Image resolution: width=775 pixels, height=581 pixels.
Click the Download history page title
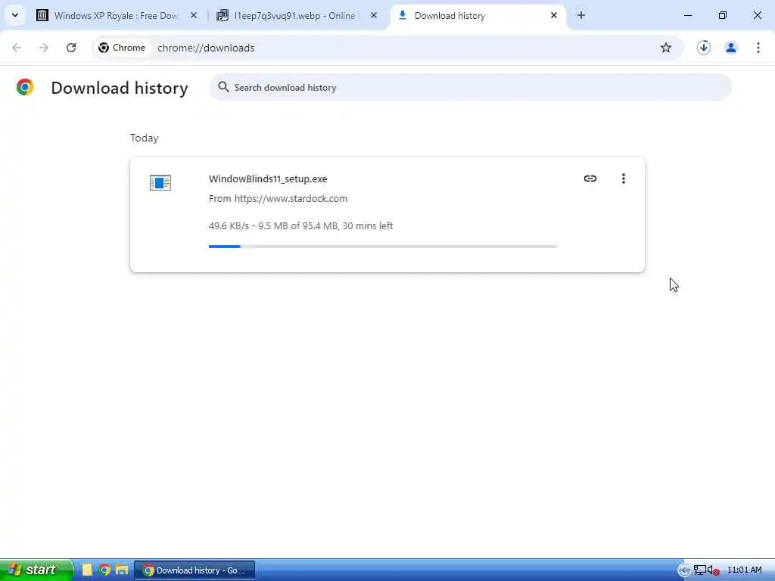click(x=120, y=88)
